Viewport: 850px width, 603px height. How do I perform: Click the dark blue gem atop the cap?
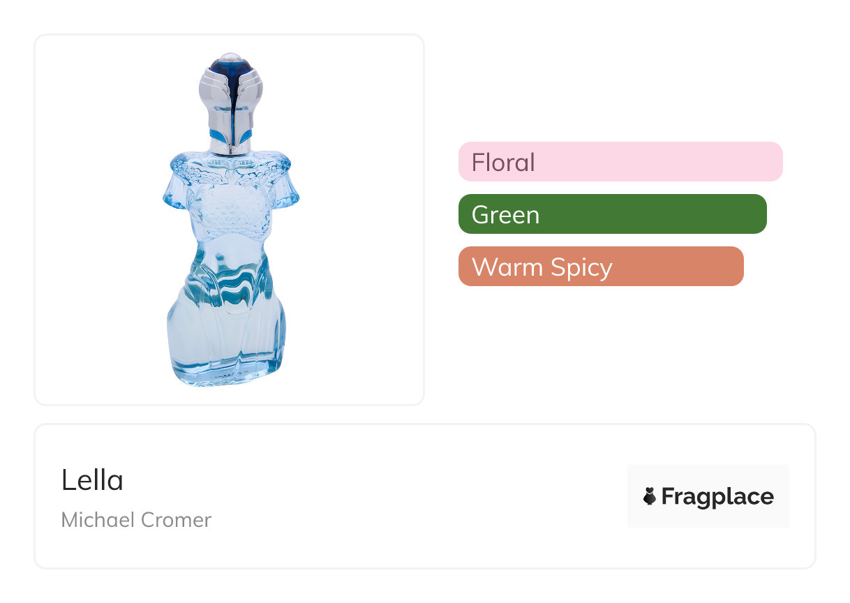point(231,68)
